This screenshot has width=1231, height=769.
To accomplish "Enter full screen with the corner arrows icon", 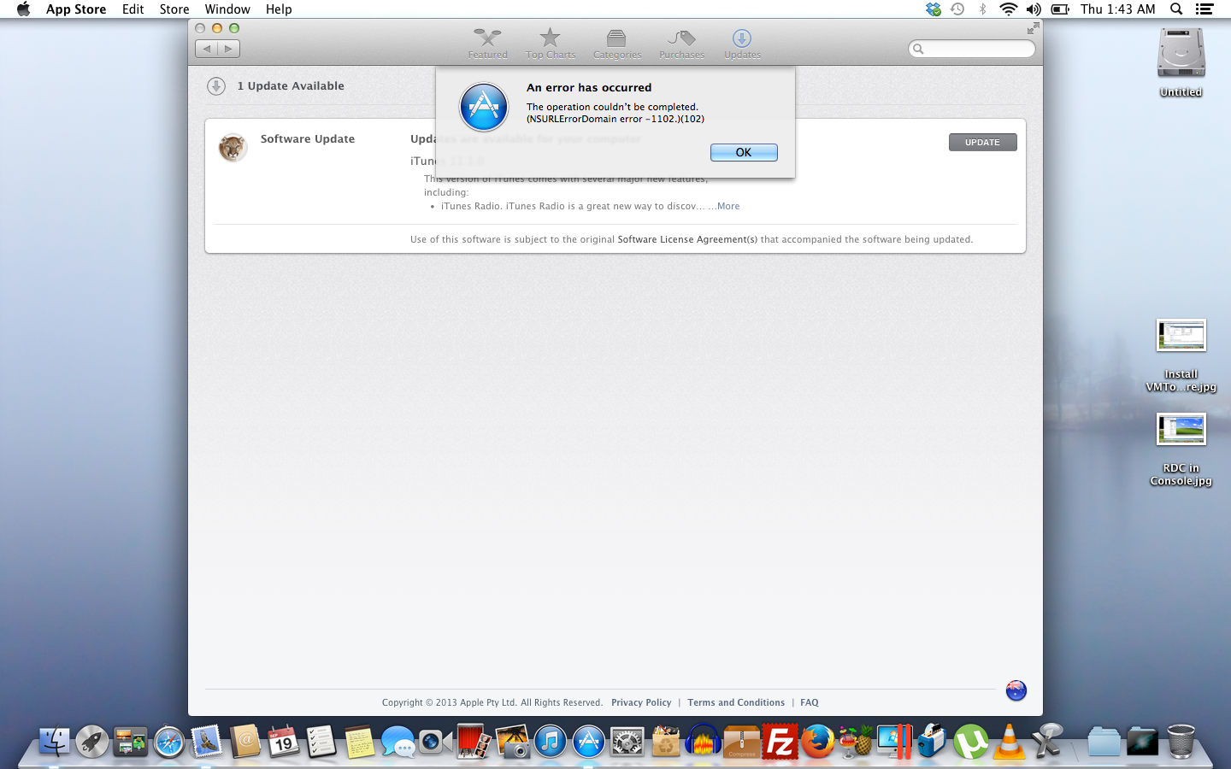I will point(1033,28).
